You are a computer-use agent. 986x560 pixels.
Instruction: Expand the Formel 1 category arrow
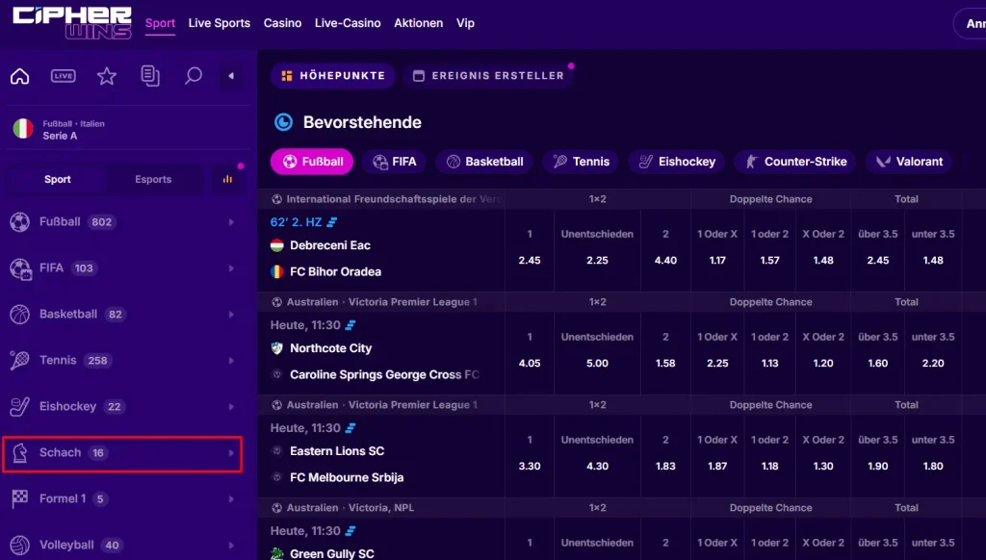231,498
